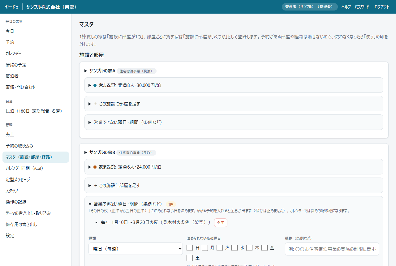
Task: Go to 今日 in the sidebar
Action: coord(36,31)
